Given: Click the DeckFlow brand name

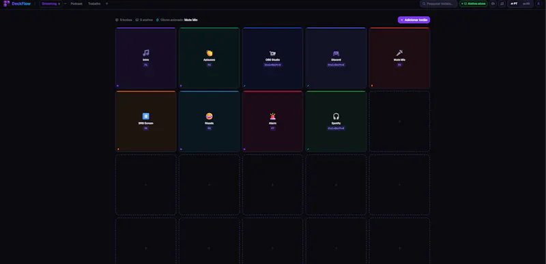Looking at the screenshot, I should click(x=21, y=3).
